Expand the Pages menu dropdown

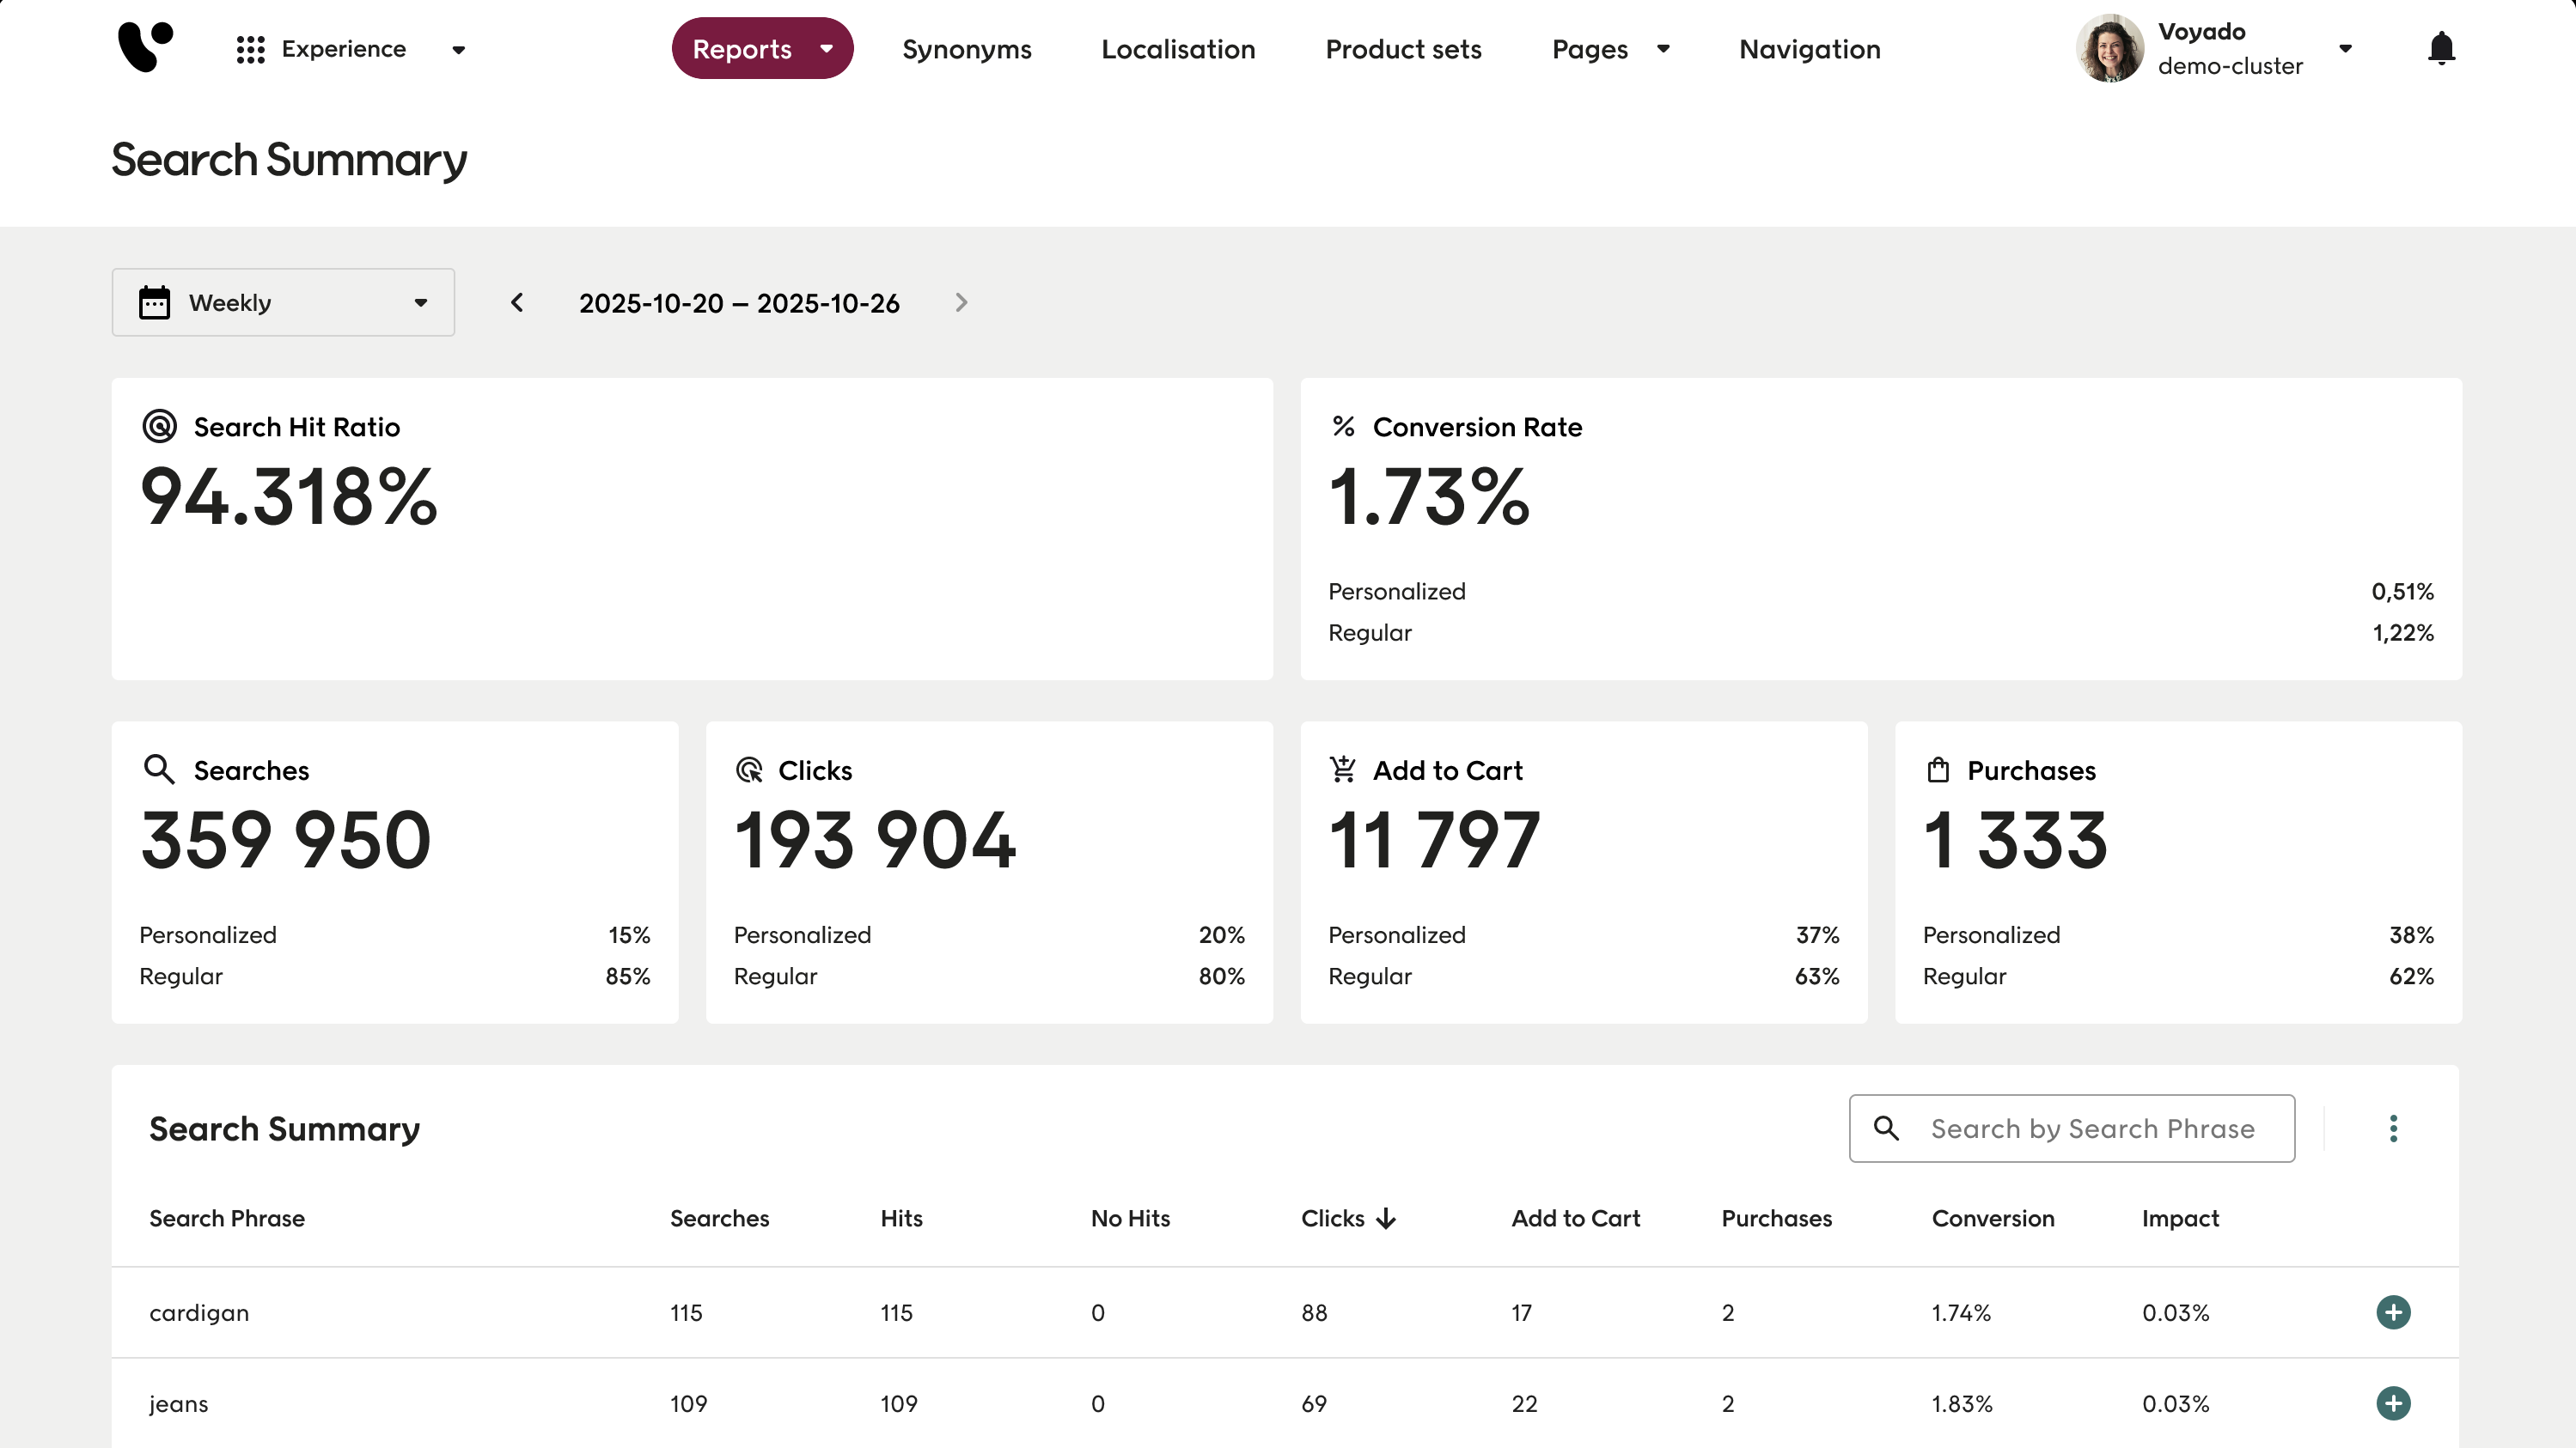pos(1610,49)
